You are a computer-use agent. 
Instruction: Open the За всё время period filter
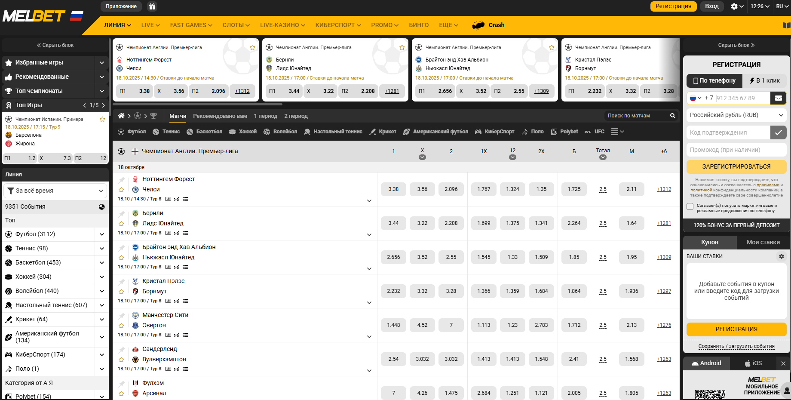pyautogui.click(x=55, y=191)
